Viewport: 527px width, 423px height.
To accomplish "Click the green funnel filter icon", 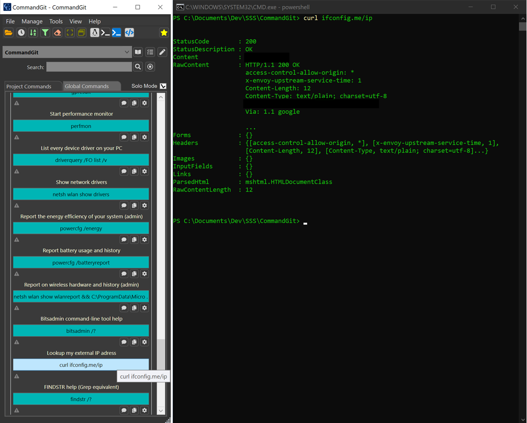I will click(45, 33).
